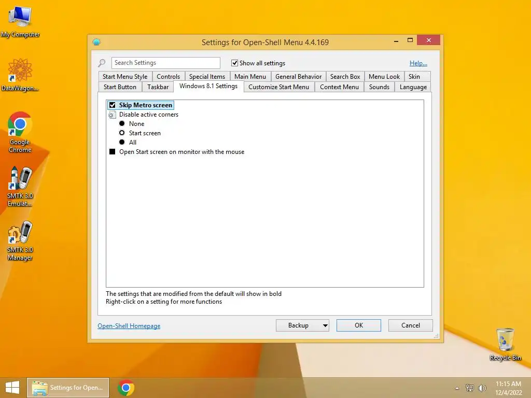Toggle Show all settings checkbox
This screenshot has height=398, width=531.
[x=234, y=63]
